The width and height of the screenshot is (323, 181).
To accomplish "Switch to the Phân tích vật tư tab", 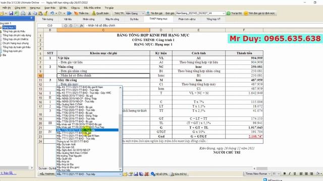I will 187,19.
